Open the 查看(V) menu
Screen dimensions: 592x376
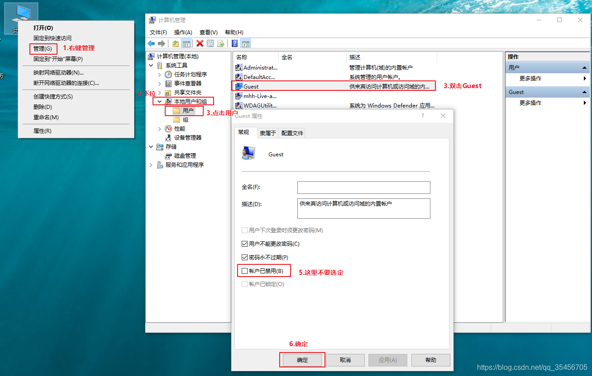coord(209,33)
